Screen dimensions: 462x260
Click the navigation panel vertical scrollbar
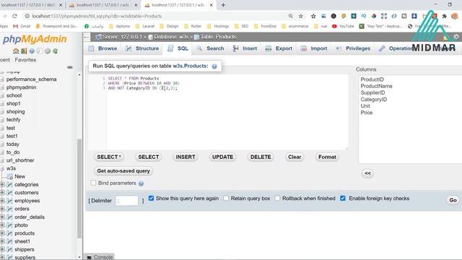(79, 188)
